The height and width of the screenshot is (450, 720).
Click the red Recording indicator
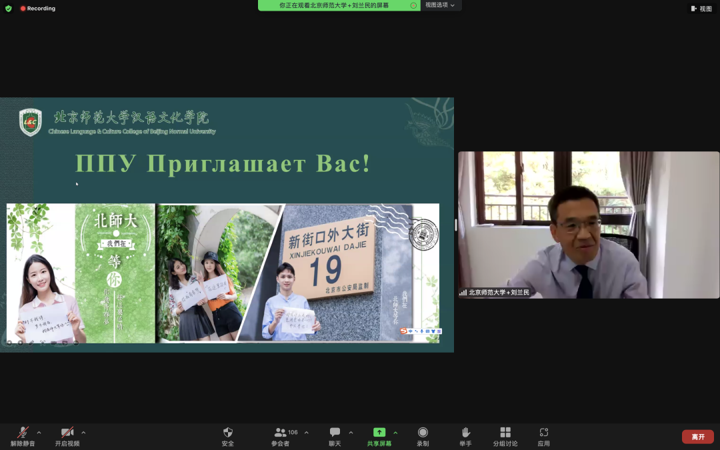coord(37,8)
